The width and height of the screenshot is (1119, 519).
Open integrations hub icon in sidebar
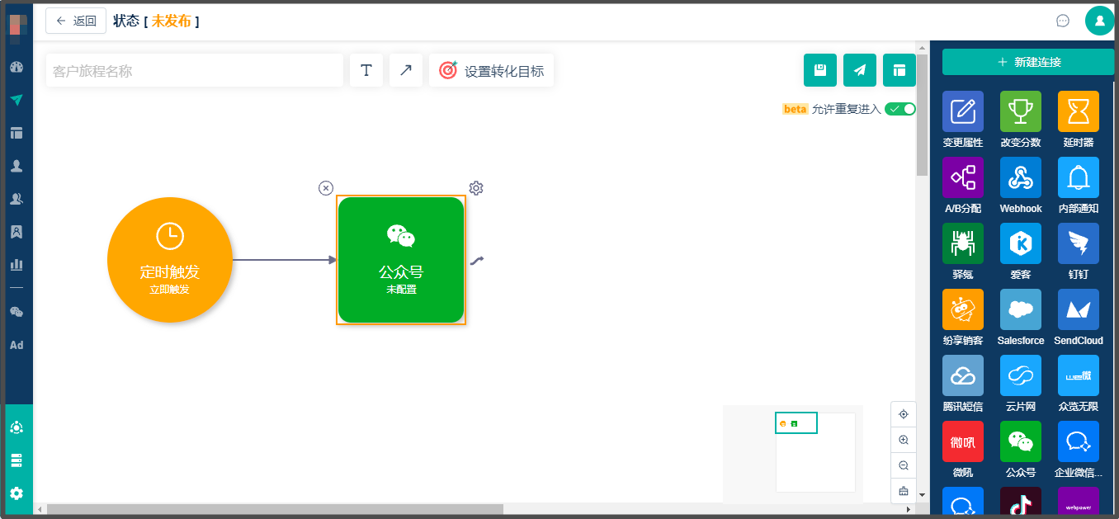click(17, 427)
